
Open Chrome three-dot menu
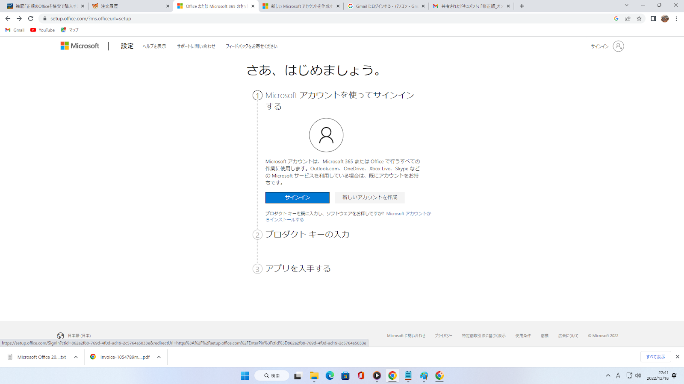point(676,18)
